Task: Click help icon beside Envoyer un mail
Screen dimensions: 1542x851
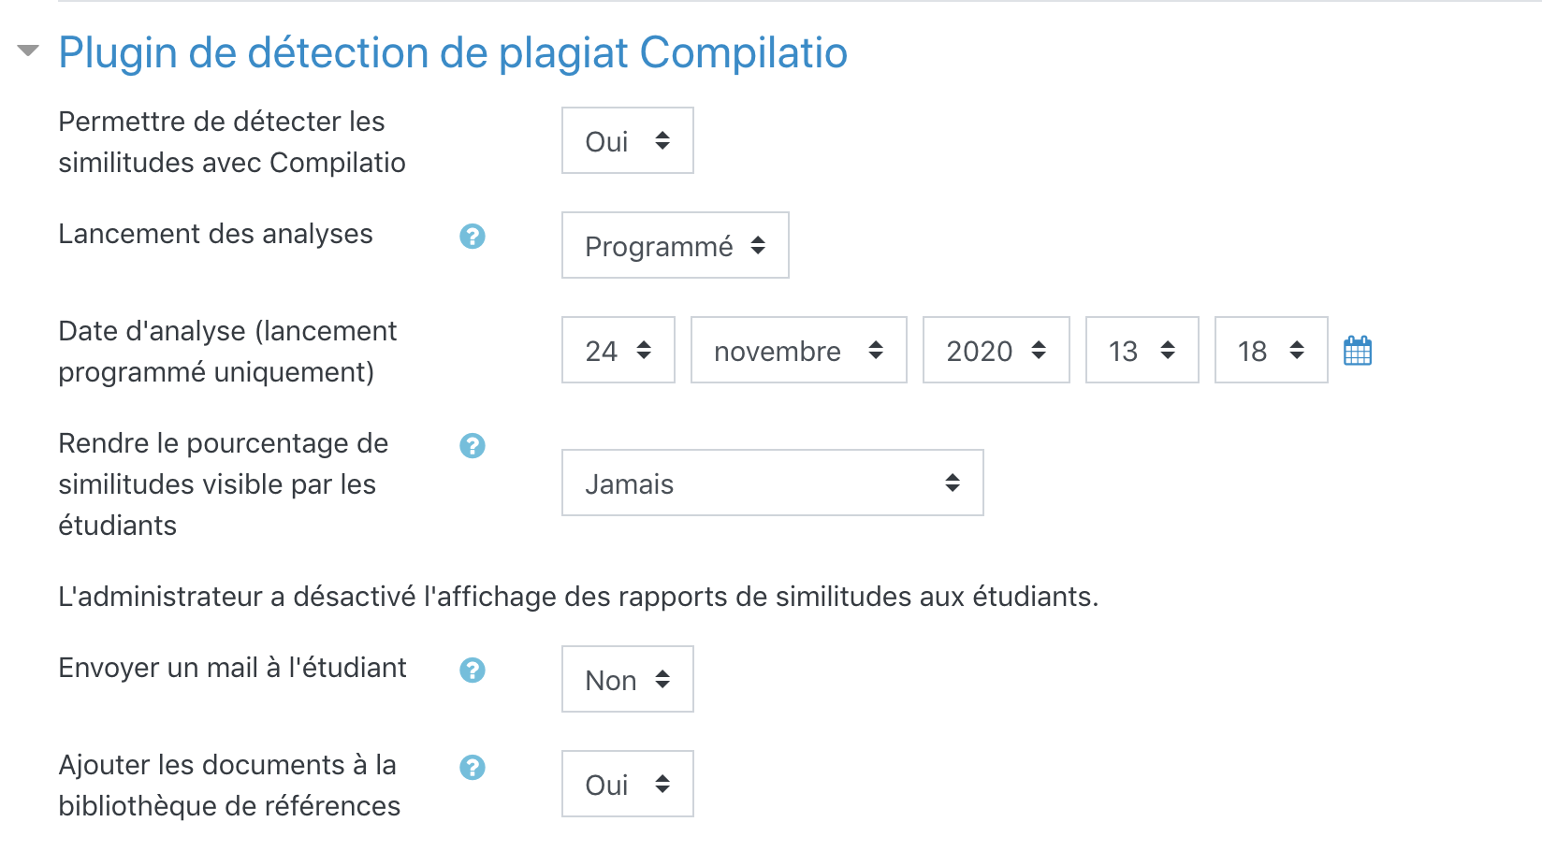Action: 473,671
